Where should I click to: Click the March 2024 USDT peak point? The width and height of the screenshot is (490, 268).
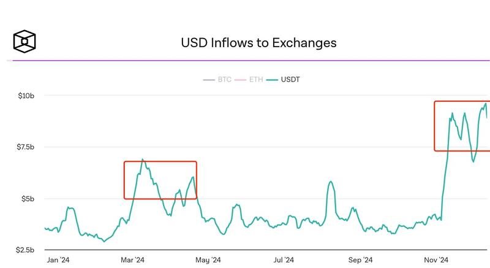[143, 159]
